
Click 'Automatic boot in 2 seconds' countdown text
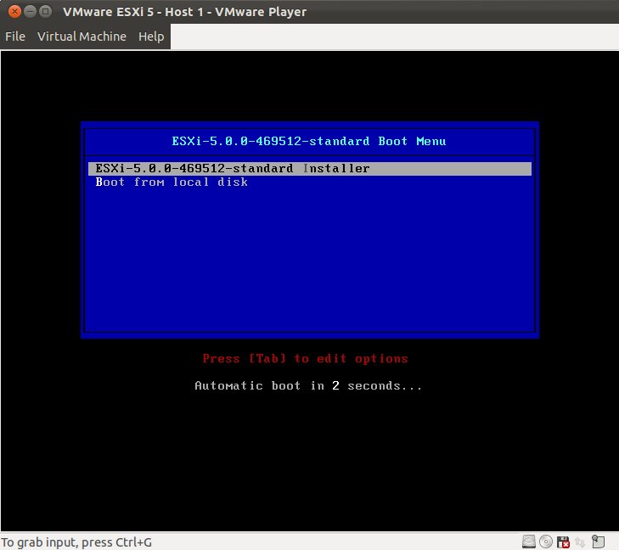[x=308, y=385]
